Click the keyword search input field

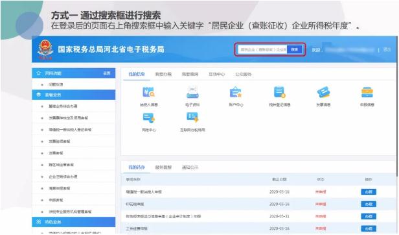point(262,49)
